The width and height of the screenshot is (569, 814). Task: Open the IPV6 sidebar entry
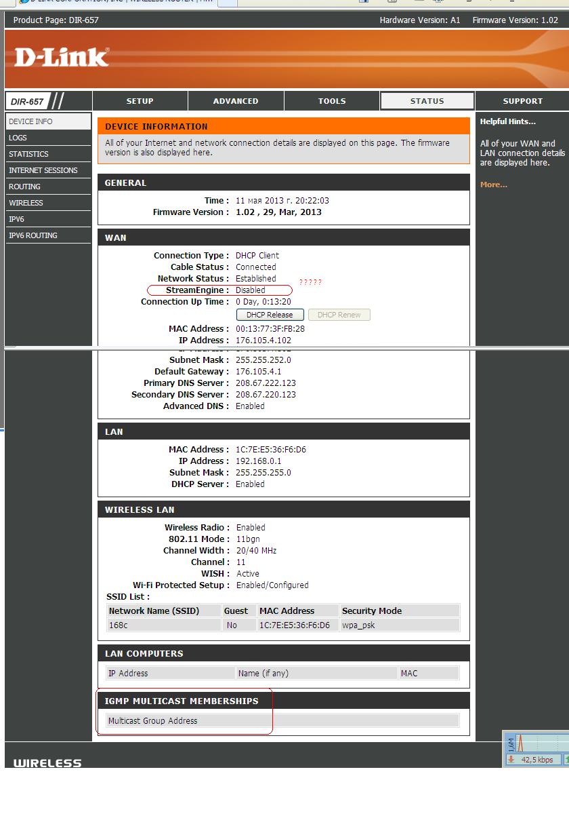[48, 219]
